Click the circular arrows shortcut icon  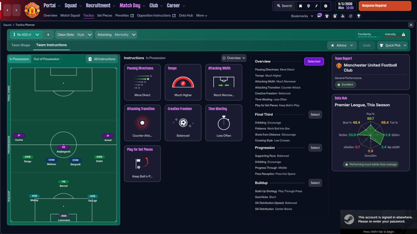[x=351, y=16]
